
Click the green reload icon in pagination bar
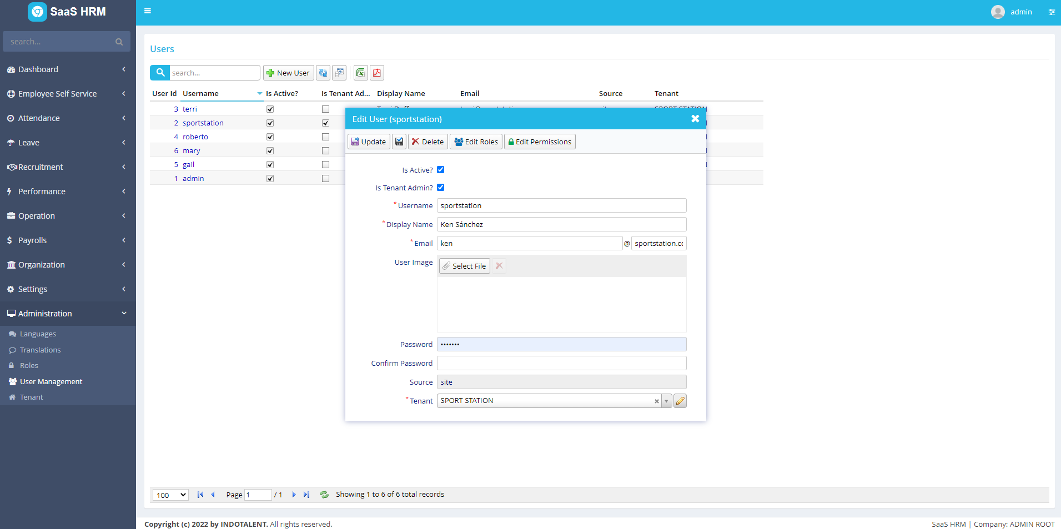324,495
